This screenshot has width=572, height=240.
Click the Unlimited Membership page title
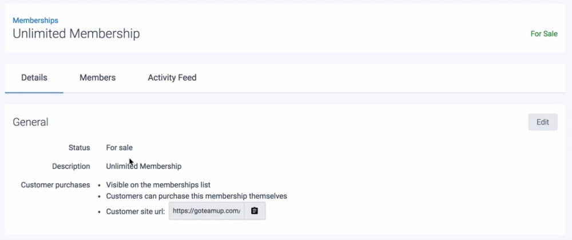(76, 34)
